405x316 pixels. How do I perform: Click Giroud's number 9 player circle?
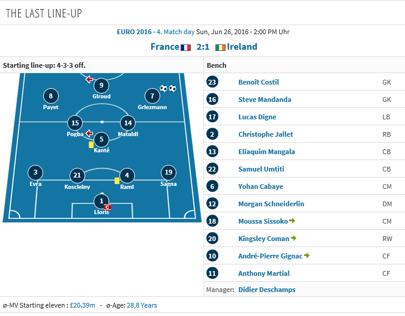(101, 86)
